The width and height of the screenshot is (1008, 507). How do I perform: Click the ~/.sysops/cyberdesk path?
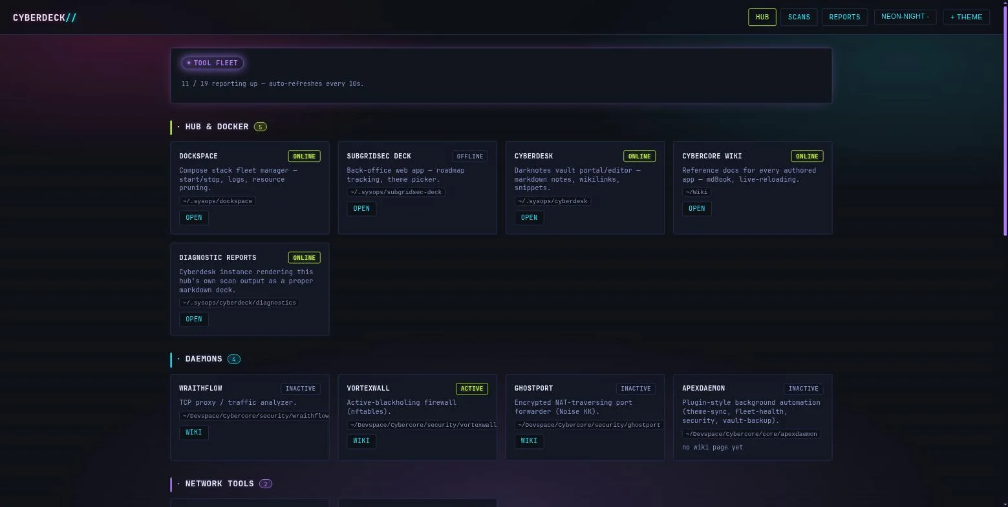[x=553, y=201]
